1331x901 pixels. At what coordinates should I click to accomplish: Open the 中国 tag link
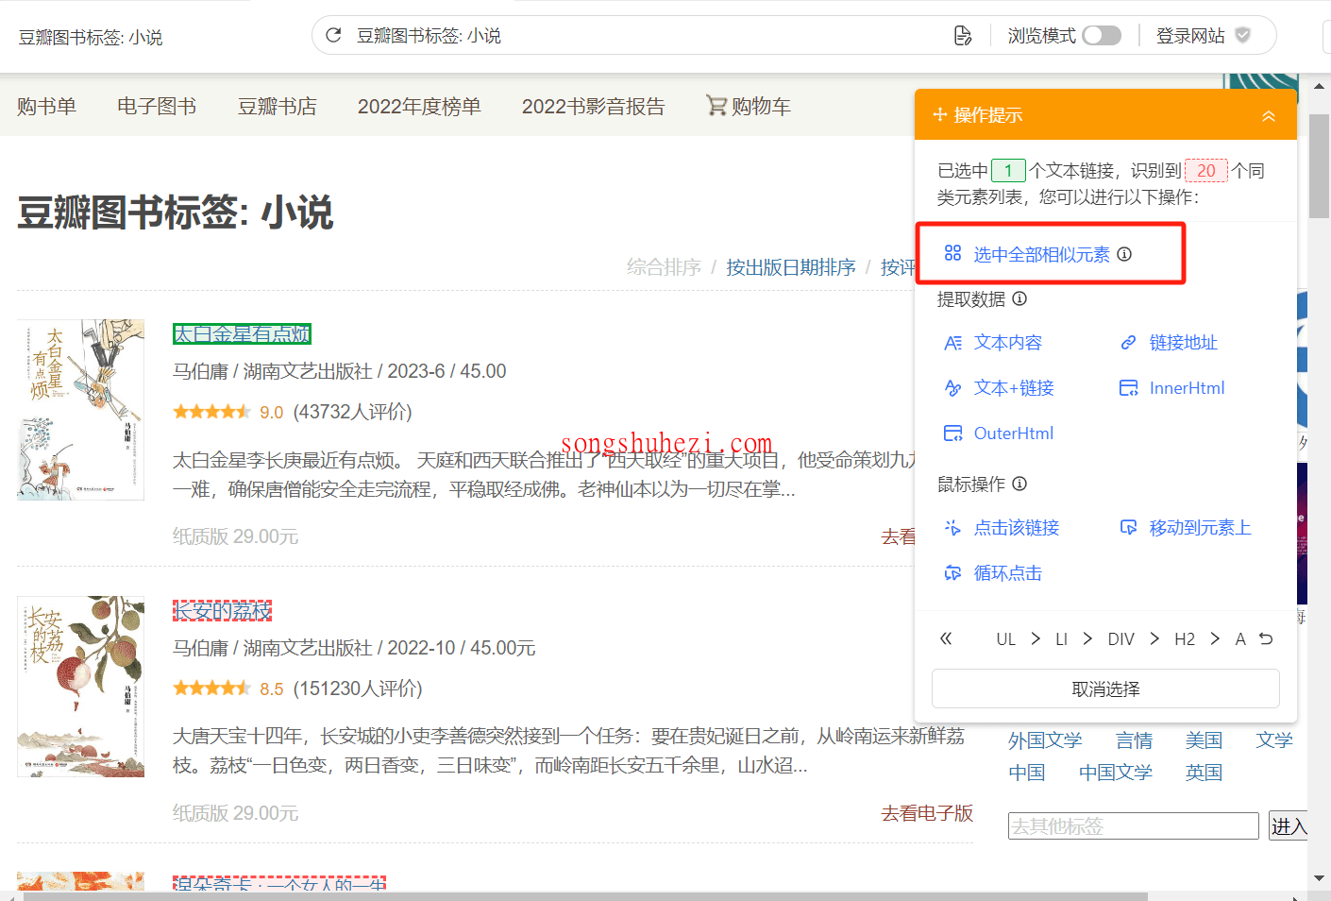point(1026,773)
